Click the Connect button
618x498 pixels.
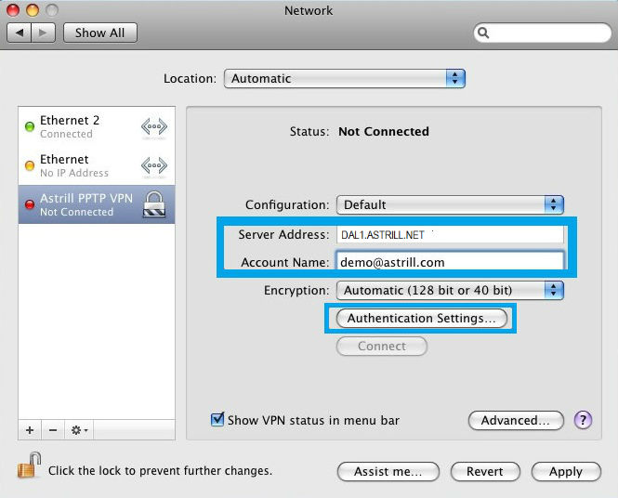pos(382,347)
